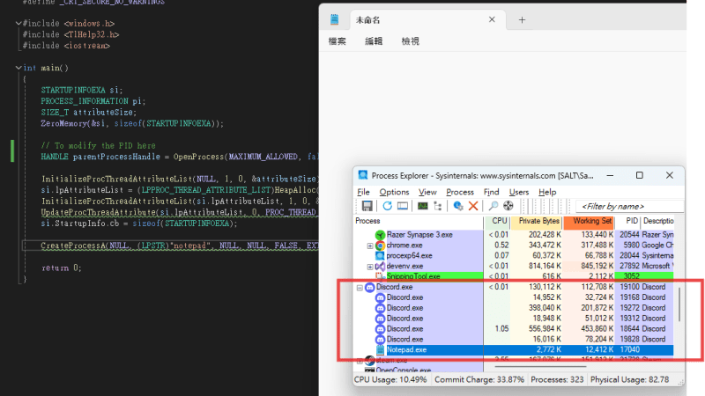The width and height of the screenshot is (705, 396).
Task: Add a new tab in Notepad
Action: [x=522, y=19]
